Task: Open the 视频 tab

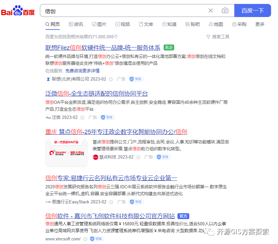Action: 123,24
